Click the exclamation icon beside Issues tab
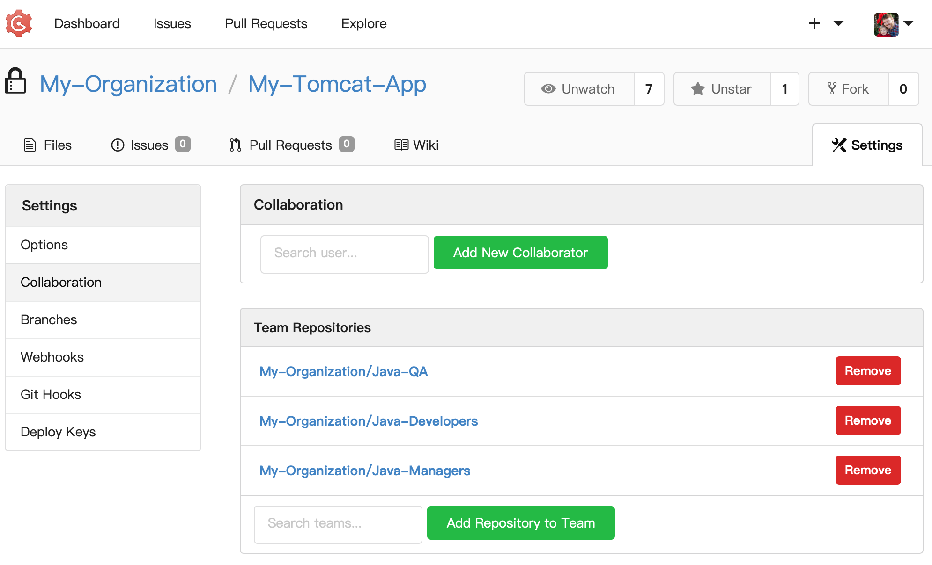The height and width of the screenshot is (565, 932). click(118, 145)
